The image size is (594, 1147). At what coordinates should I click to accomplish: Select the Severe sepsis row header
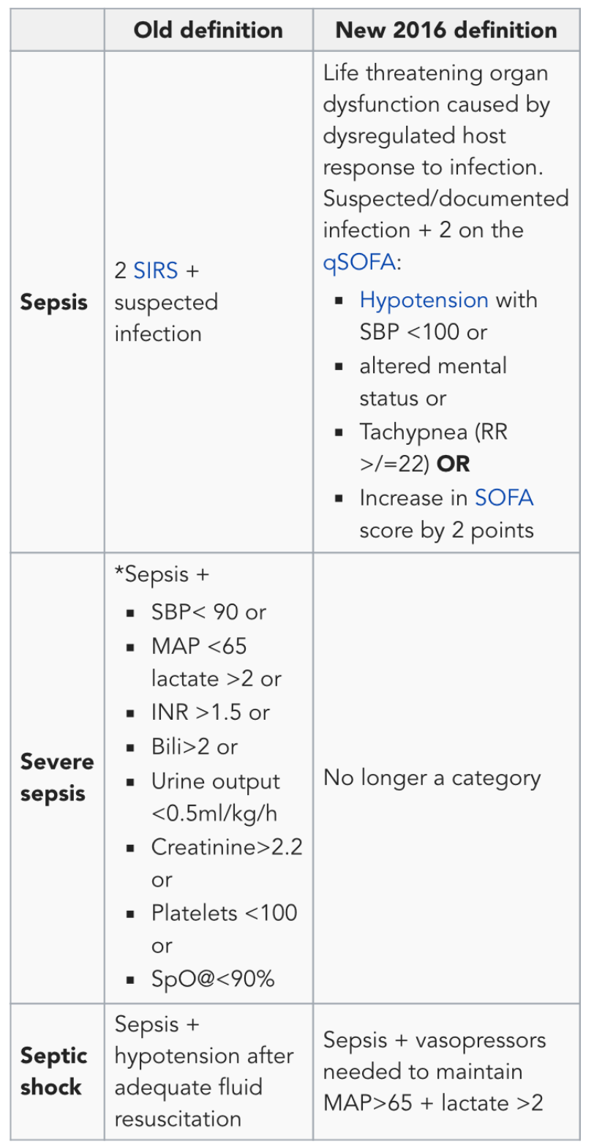(57, 778)
